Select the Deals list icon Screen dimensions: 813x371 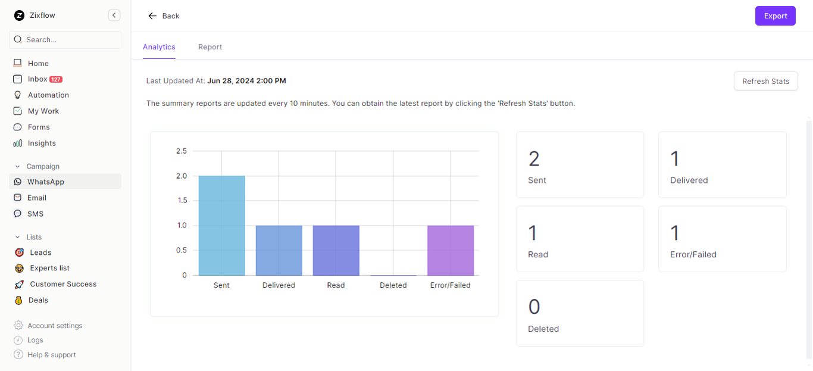(18, 300)
